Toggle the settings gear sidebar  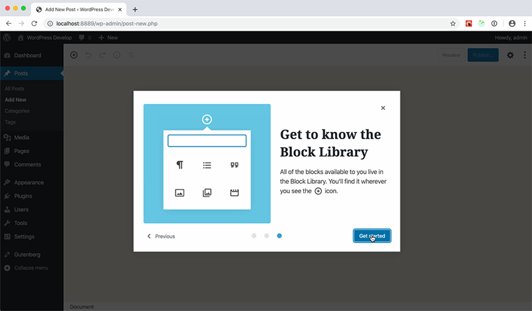[x=510, y=55]
